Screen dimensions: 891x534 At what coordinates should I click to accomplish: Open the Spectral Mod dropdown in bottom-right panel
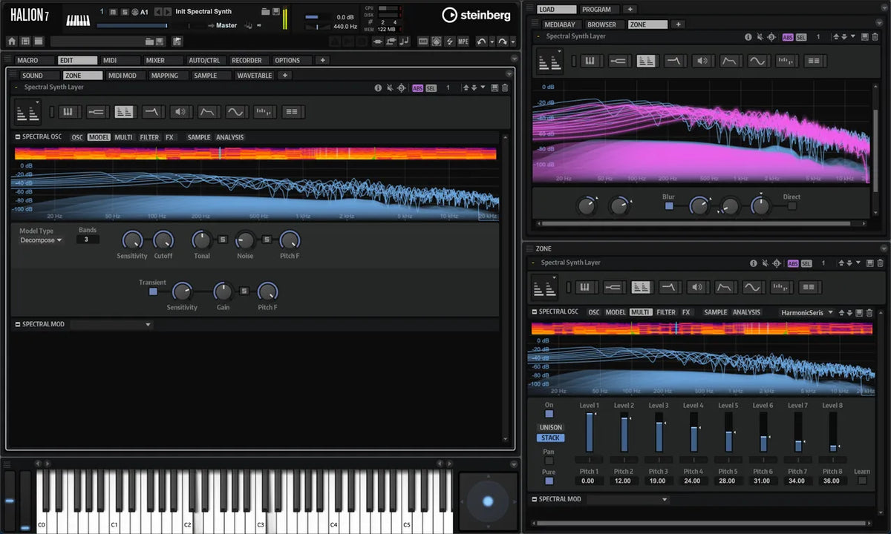628,499
